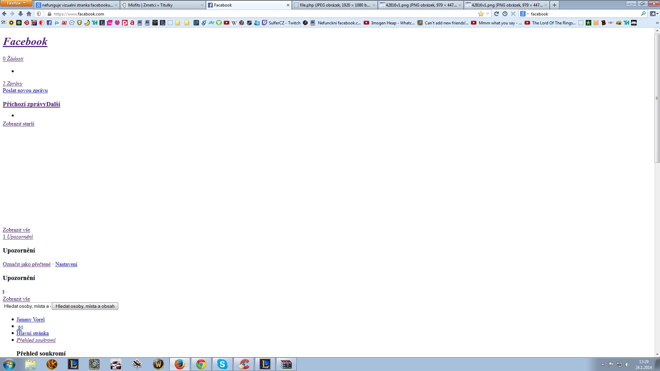Open history via the clock icon

tap(505, 14)
